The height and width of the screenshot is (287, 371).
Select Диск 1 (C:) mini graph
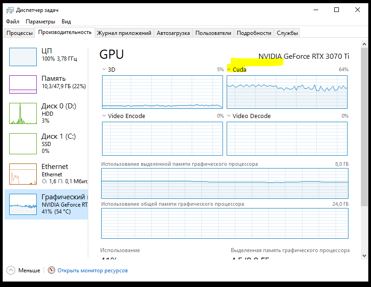(23, 143)
